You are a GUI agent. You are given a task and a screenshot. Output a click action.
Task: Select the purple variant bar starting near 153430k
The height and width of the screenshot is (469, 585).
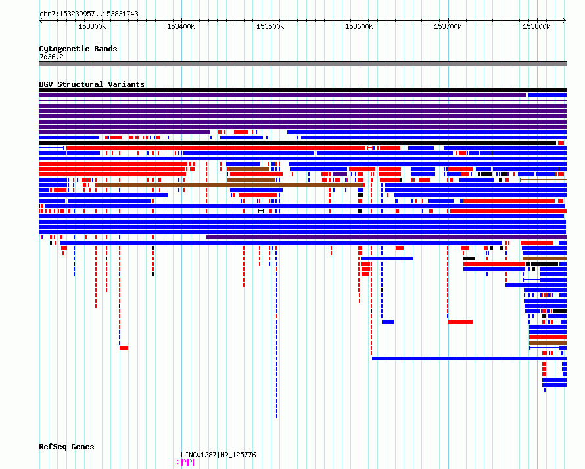[386, 237]
